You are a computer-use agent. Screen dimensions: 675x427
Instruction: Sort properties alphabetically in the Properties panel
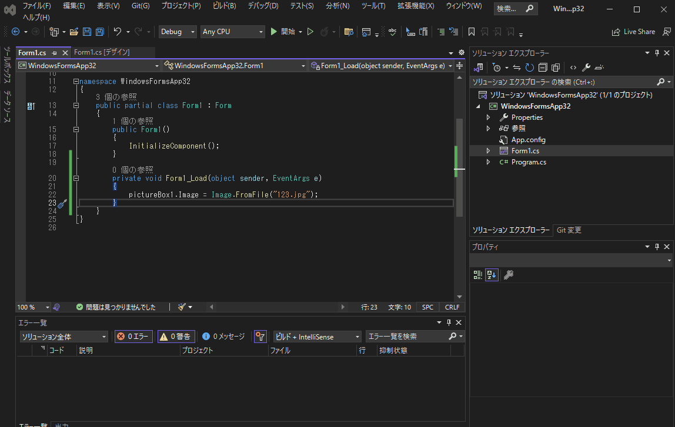click(x=492, y=274)
